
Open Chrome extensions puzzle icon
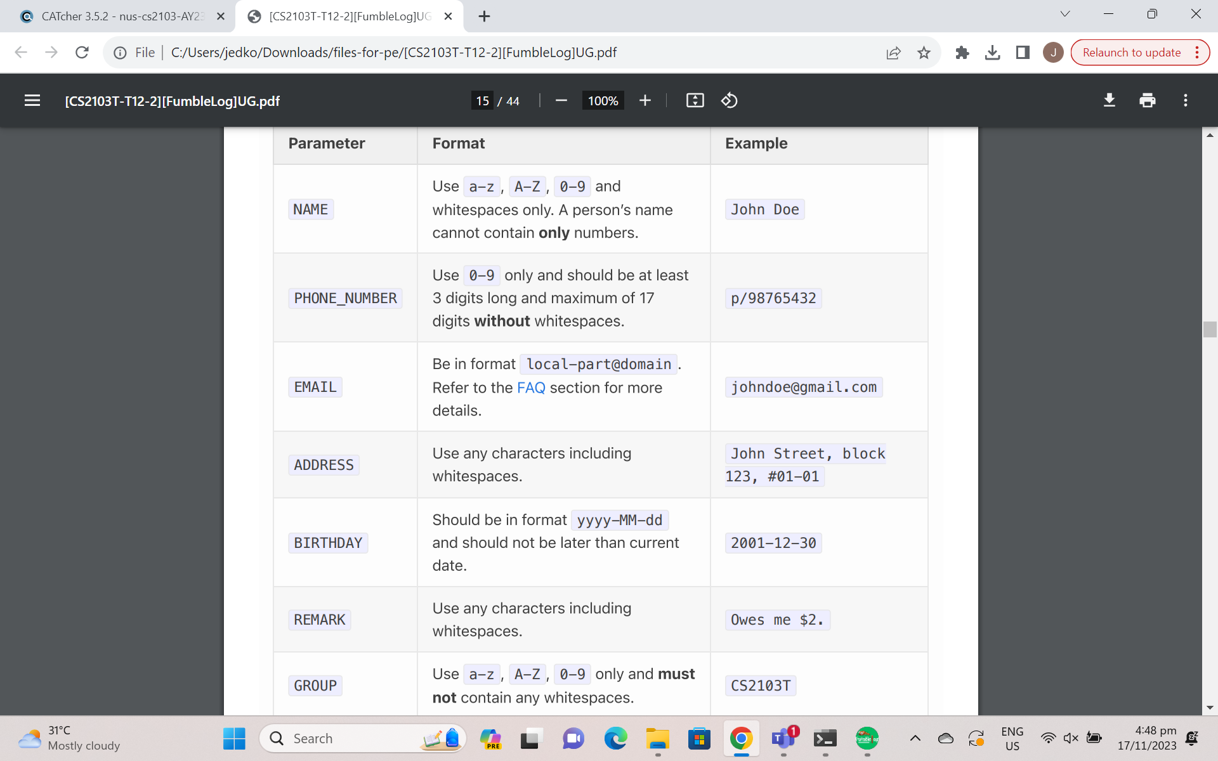(x=962, y=53)
